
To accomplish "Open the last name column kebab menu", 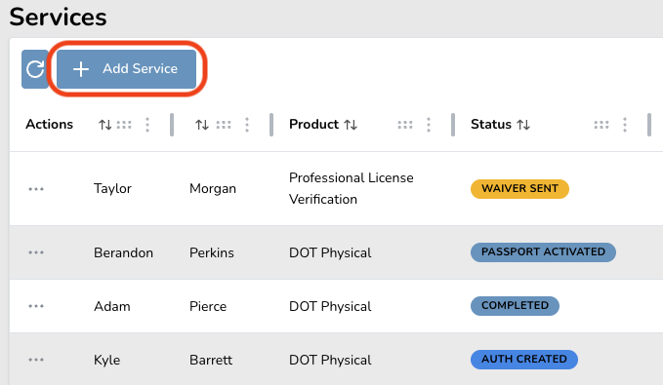I will pos(247,125).
